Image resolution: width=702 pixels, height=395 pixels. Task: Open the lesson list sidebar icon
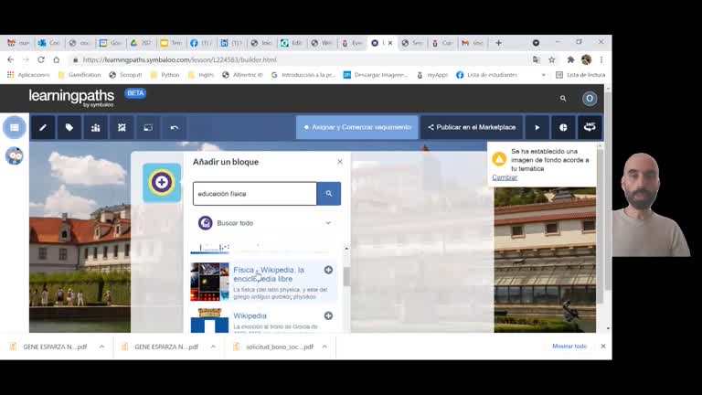pyautogui.click(x=15, y=128)
